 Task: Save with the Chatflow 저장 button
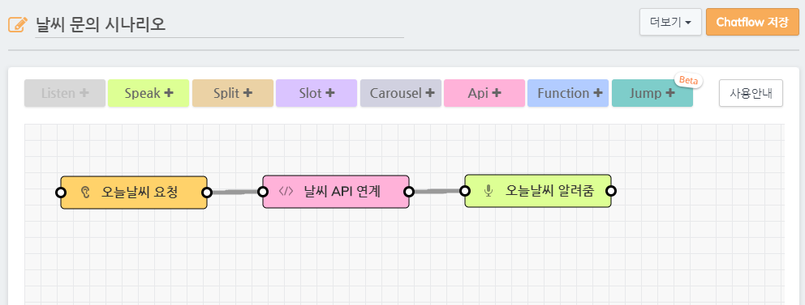(752, 22)
